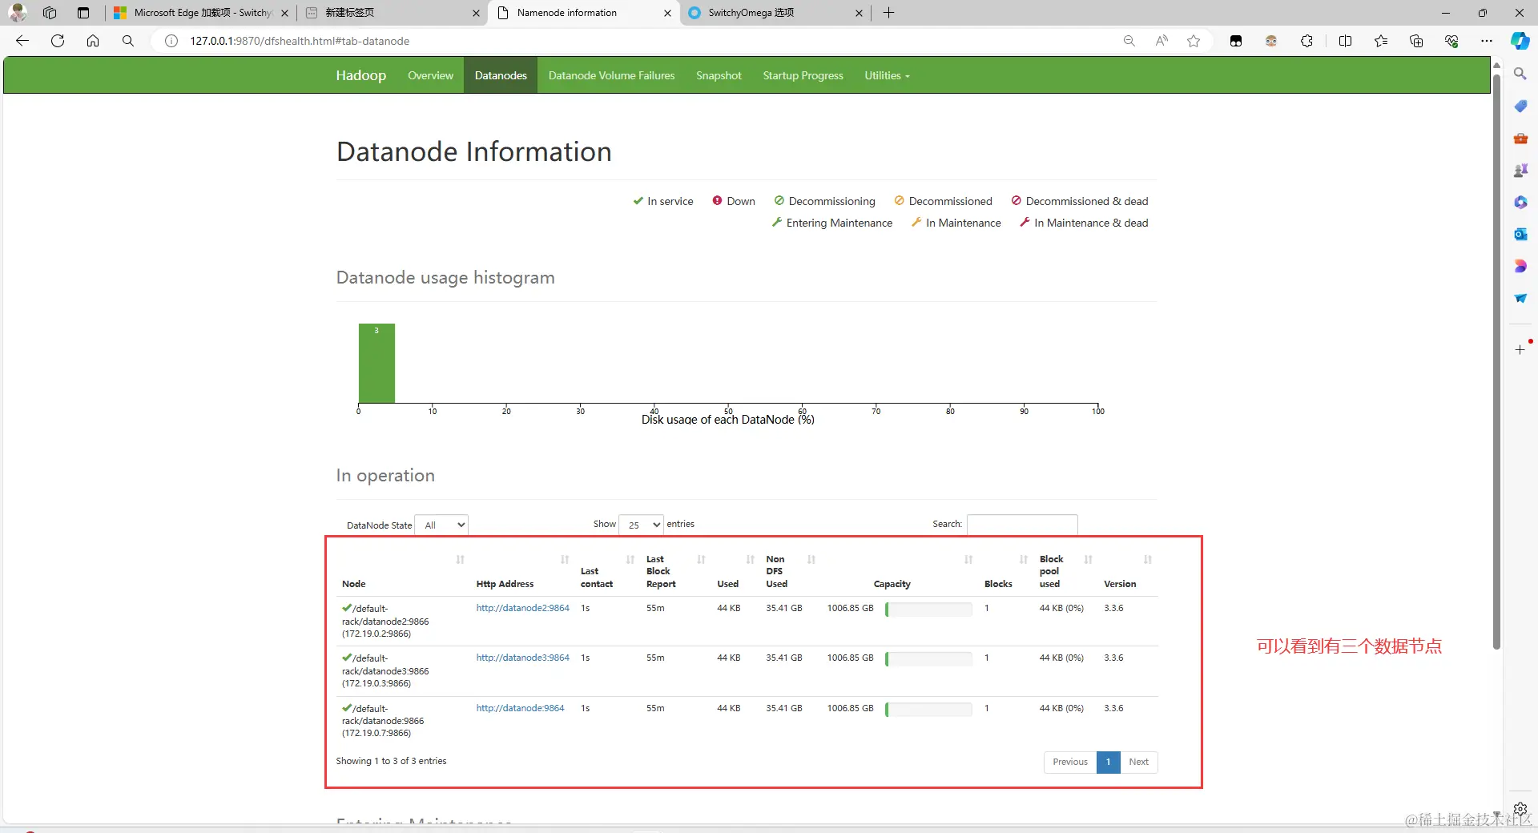Open the DataNode State dropdown
Screen dimensions: 1538x833
(441, 525)
